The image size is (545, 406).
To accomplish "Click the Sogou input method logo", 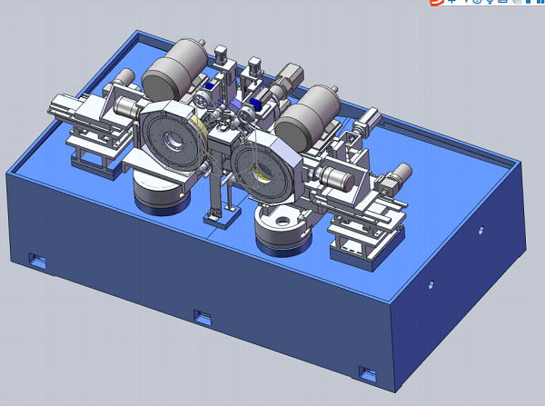I will 438,3.
